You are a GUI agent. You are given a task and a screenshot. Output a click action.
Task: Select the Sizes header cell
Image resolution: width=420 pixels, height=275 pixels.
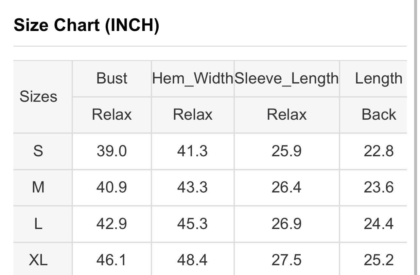(38, 97)
